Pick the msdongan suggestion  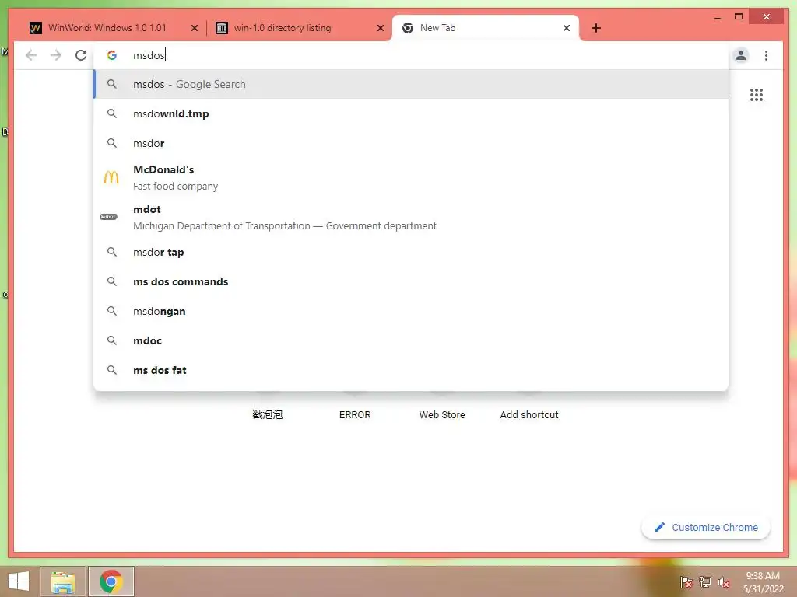[411, 311]
